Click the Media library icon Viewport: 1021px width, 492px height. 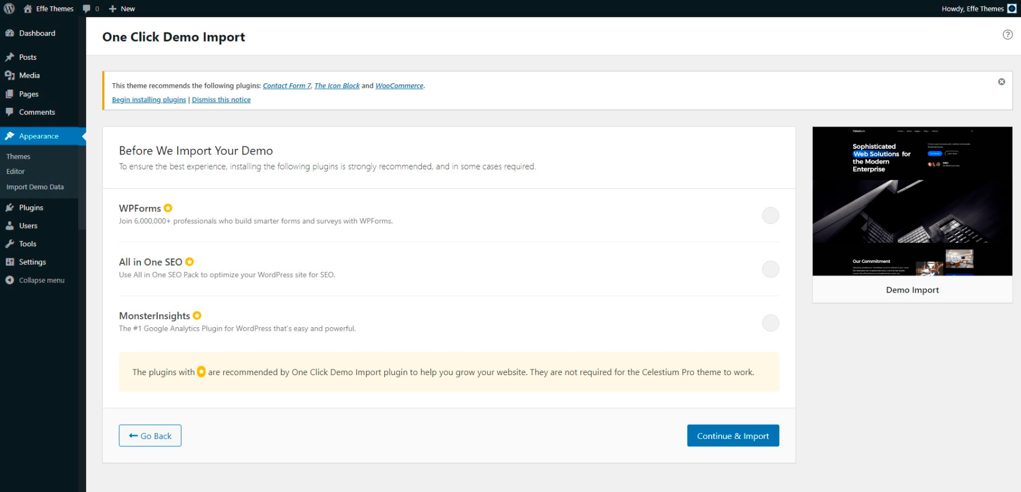point(10,75)
